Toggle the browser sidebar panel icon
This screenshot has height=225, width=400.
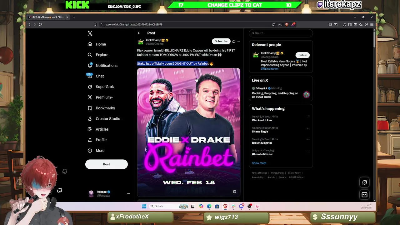(350, 24)
